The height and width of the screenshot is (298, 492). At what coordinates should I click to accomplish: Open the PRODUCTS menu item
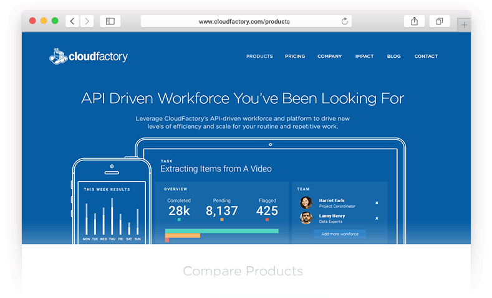pyautogui.click(x=259, y=57)
